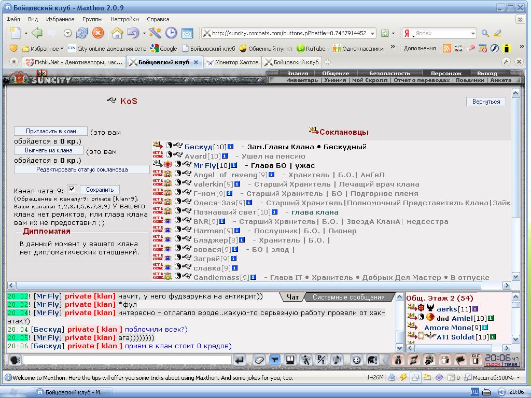Viewport: 531px width, 398px height.
Task: Open the Инвентарь link in game menu
Action: tap(302, 80)
